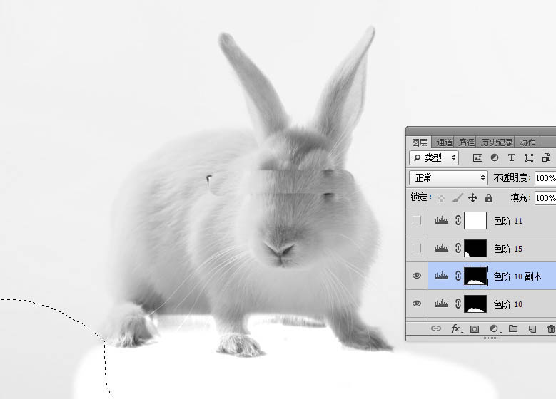Switch to the 历史记录 tab
This screenshot has width=556, height=399.
coord(495,142)
